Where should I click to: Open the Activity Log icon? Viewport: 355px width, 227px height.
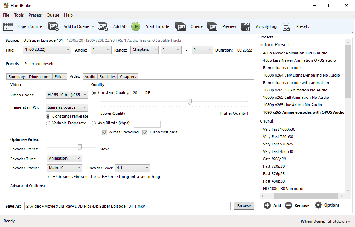tap(246, 27)
